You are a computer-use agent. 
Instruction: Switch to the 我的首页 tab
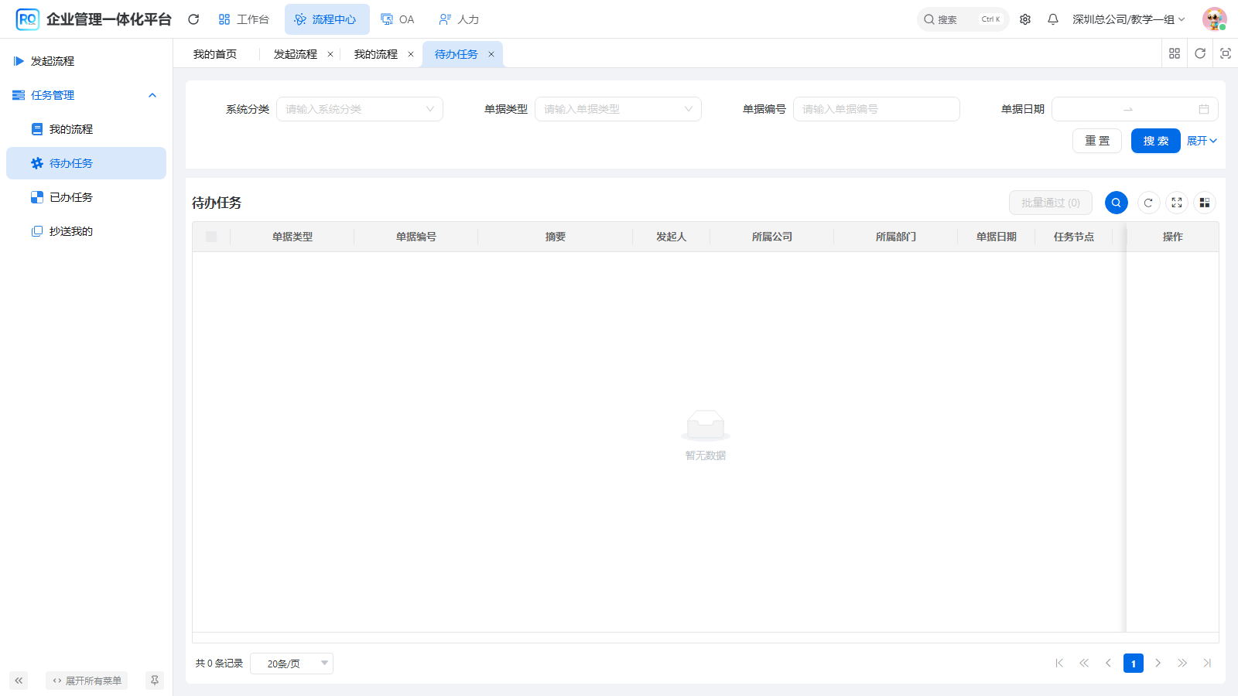tap(215, 54)
